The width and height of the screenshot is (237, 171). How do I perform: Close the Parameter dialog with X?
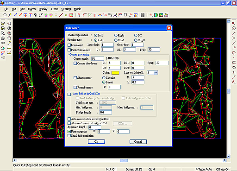pyautogui.click(x=169, y=28)
